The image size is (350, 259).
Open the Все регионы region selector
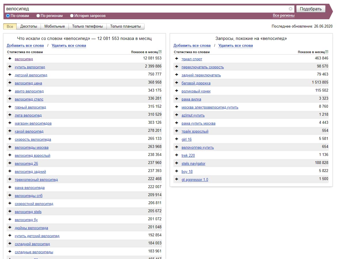284,16
